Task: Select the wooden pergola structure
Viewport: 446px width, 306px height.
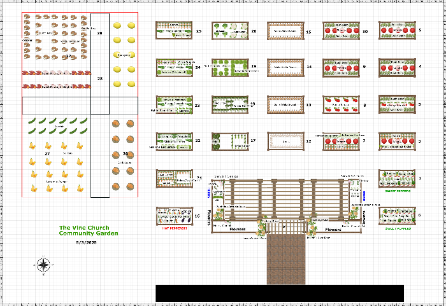Action: tap(287, 200)
